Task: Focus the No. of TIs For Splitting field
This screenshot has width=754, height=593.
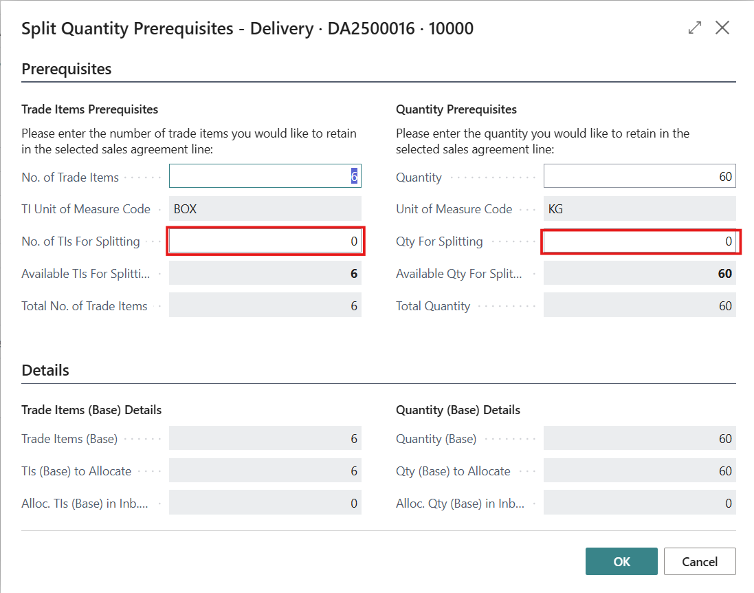Action: click(265, 241)
